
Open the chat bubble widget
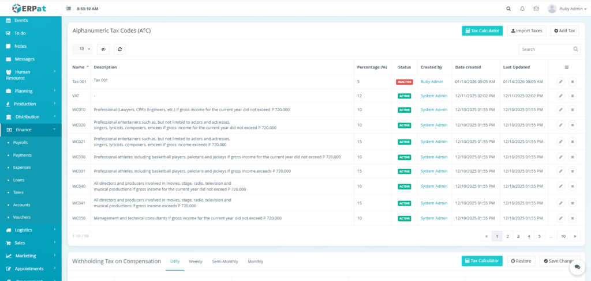575,267
